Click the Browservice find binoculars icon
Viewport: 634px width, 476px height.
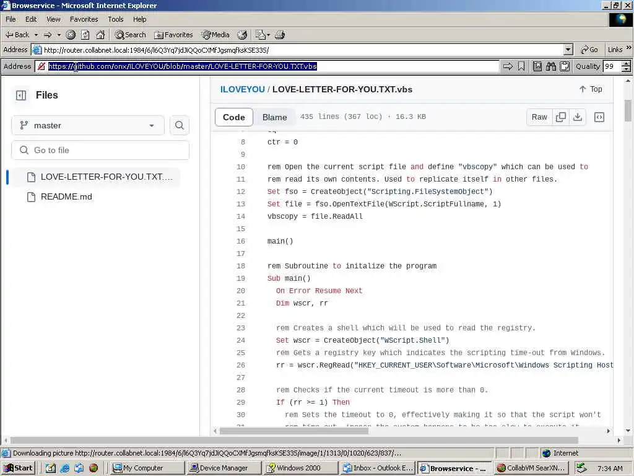[x=550, y=66]
